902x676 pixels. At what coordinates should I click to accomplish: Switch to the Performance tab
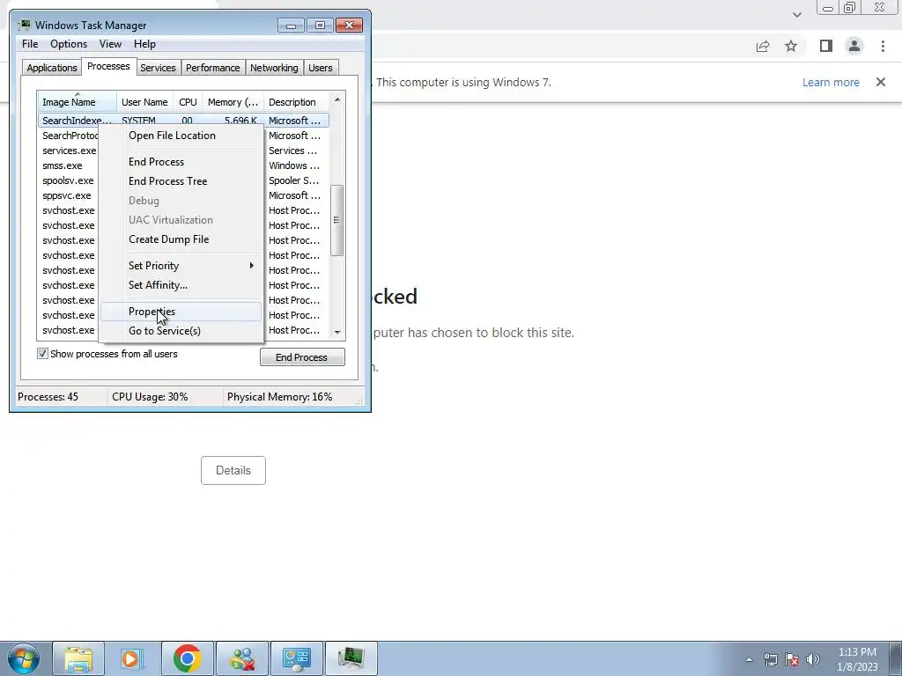(x=212, y=68)
